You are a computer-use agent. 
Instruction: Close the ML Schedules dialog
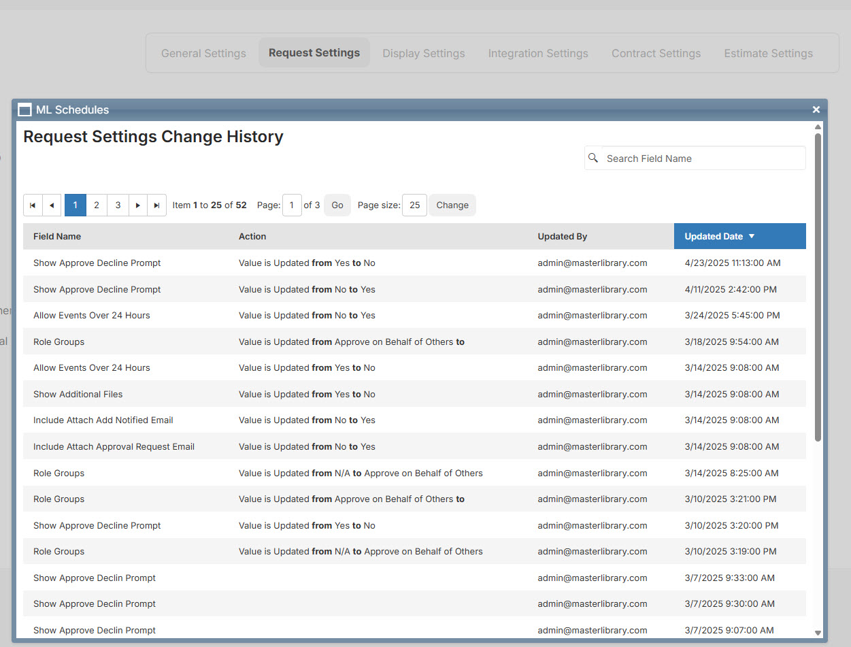[816, 110]
